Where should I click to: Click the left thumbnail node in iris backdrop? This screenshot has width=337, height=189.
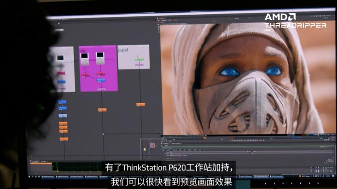tap(85, 58)
